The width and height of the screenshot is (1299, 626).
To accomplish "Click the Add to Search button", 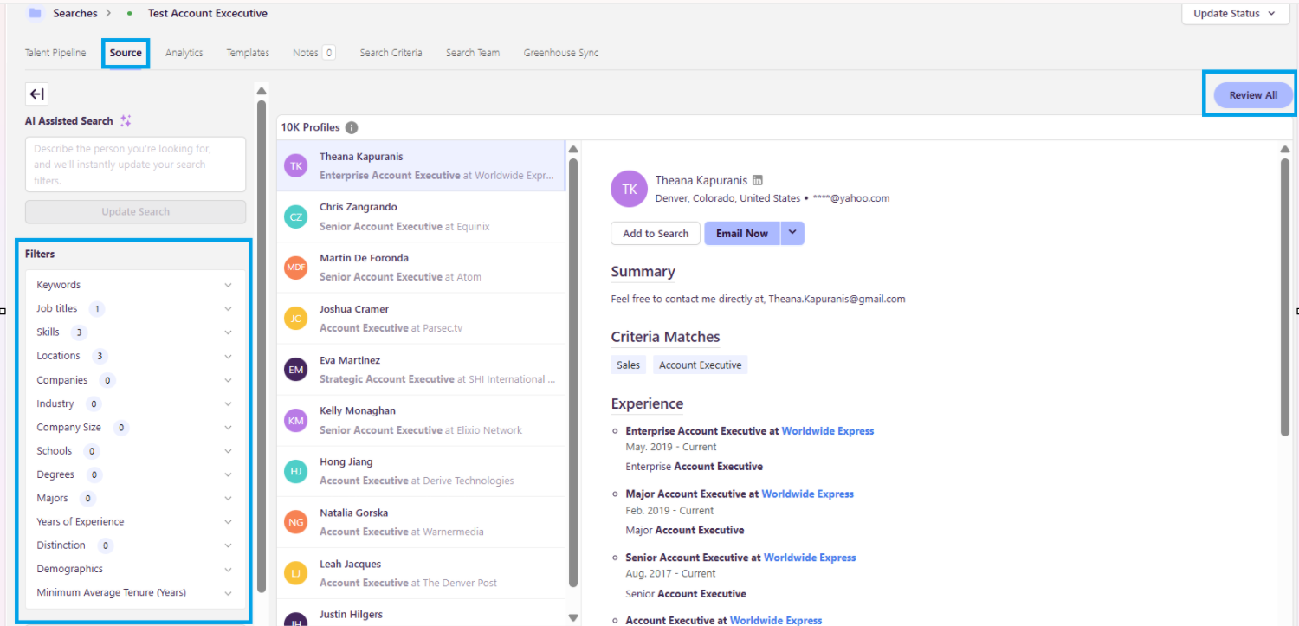I will coord(656,234).
